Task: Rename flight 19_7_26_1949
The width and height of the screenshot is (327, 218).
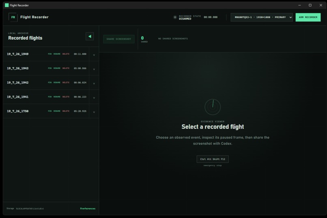Action: pyautogui.click(x=57, y=54)
